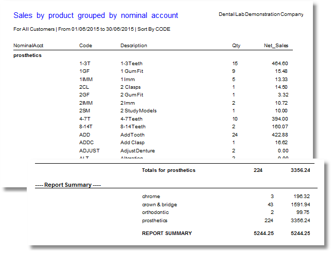Click the report title 'Sales by product grouped by nominal account'
333x254 pixels.
point(96,15)
